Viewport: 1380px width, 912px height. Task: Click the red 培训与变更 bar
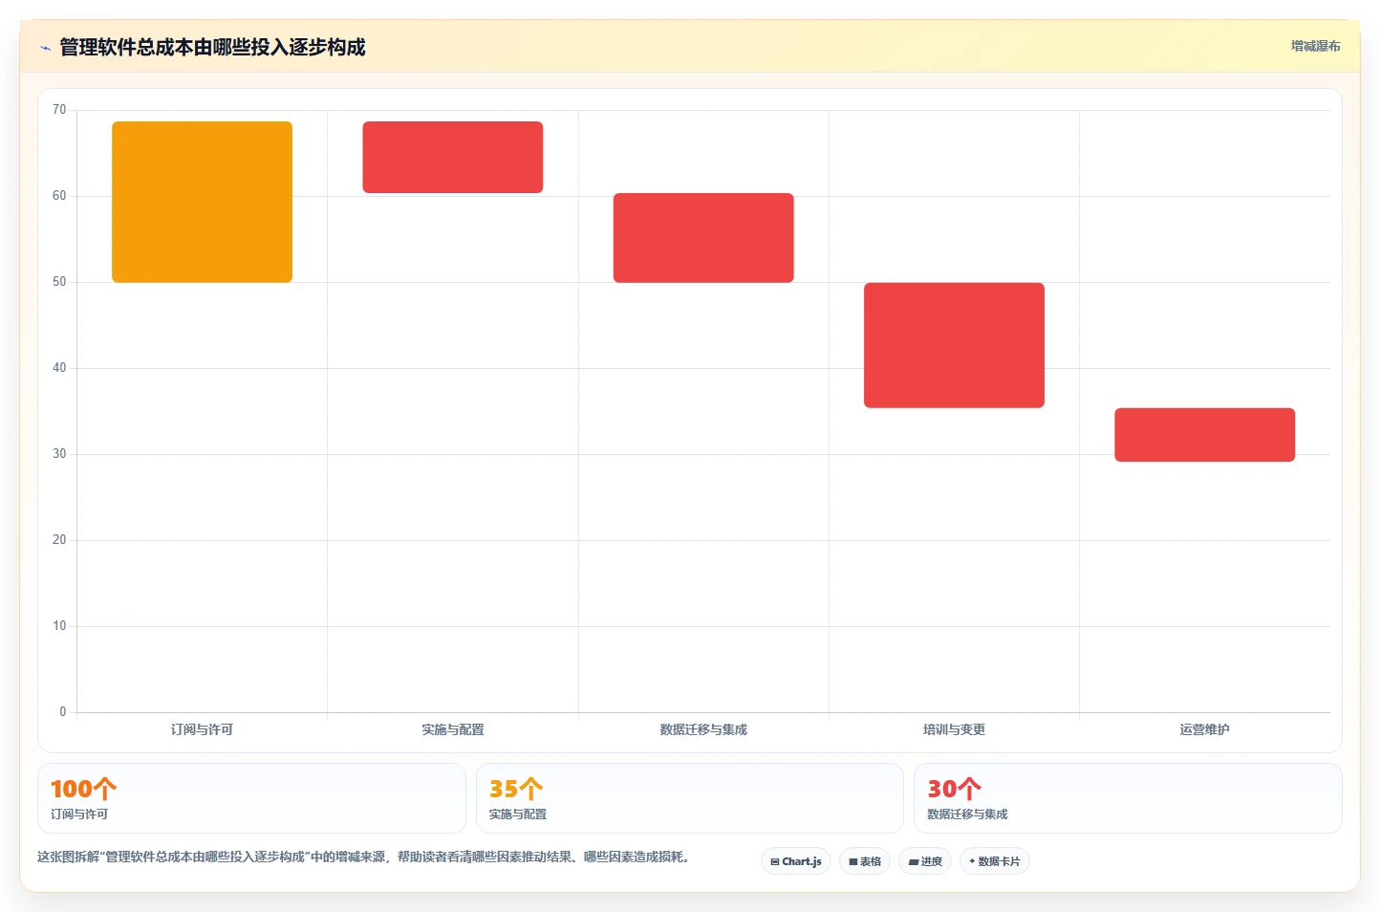tap(954, 345)
